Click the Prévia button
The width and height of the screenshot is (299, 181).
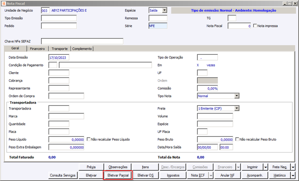tap(91, 167)
